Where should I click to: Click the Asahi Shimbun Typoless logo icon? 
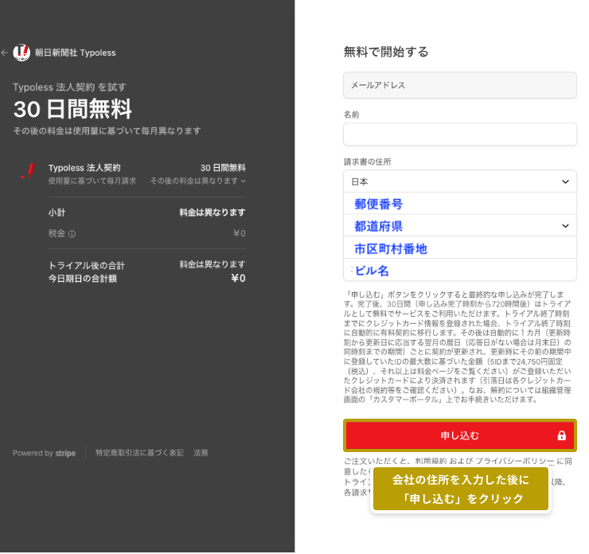(21, 53)
